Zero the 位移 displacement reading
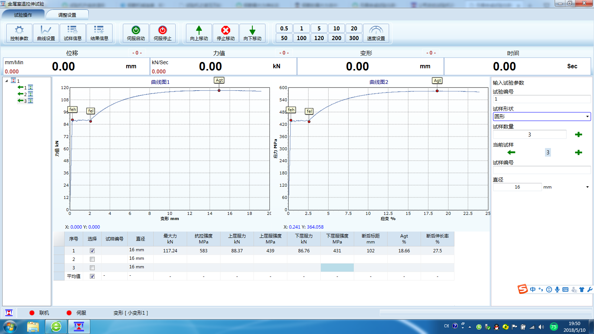This screenshot has height=334, width=594. (x=137, y=53)
